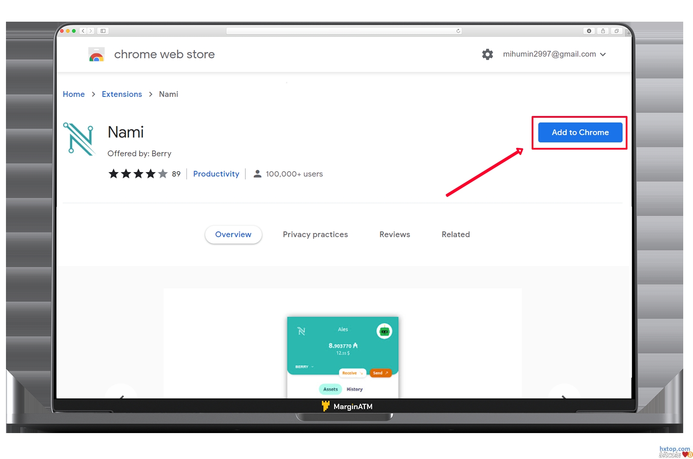Open the browser downloads icon
Image resolution: width=693 pixels, height=459 pixels.
(x=589, y=31)
